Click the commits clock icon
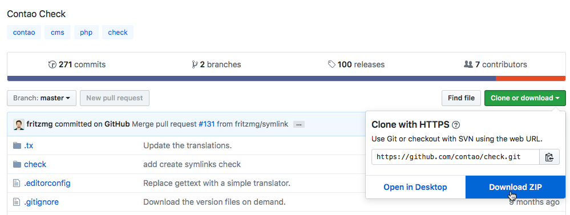The image size is (570, 215). (x=52, y=64)
